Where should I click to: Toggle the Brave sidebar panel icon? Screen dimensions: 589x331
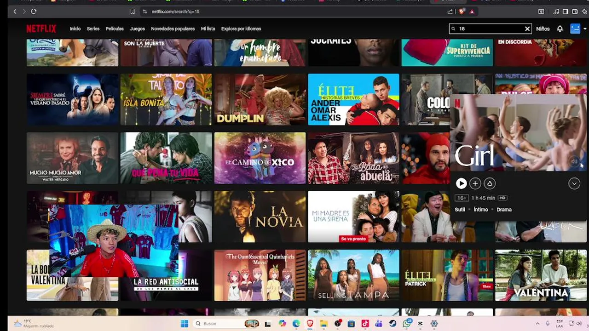click(566, 11)
